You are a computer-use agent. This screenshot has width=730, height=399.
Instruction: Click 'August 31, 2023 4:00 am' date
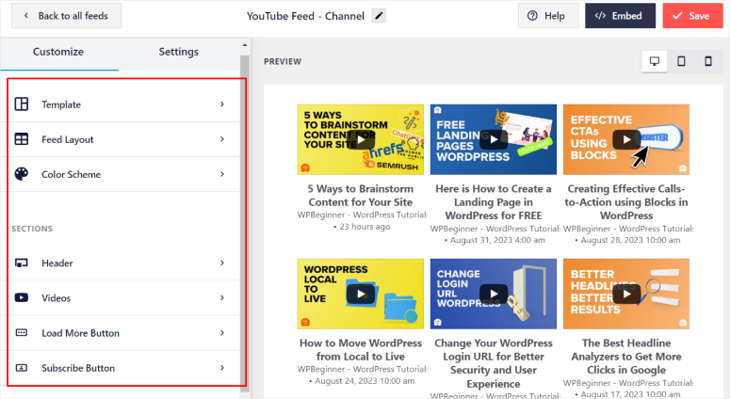coord(497,240)
